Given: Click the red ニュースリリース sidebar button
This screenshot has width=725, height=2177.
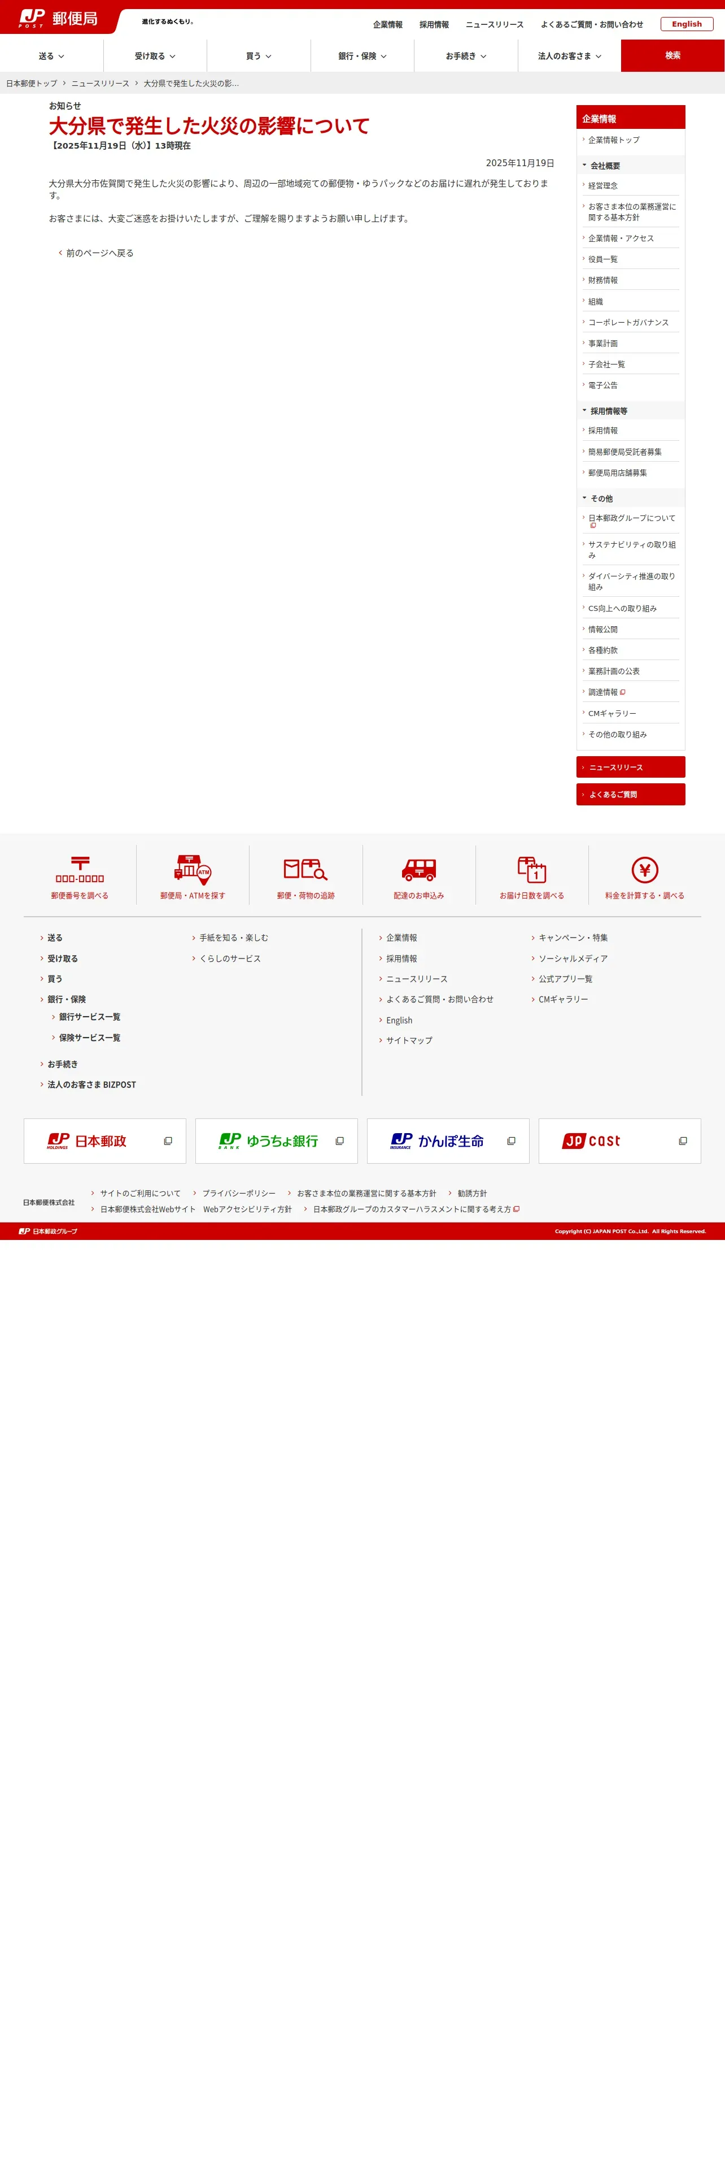Looking at the screenshot, I should click(631, 767).
